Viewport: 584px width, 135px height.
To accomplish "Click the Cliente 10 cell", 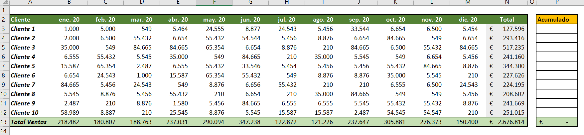I will click(30, 112).
